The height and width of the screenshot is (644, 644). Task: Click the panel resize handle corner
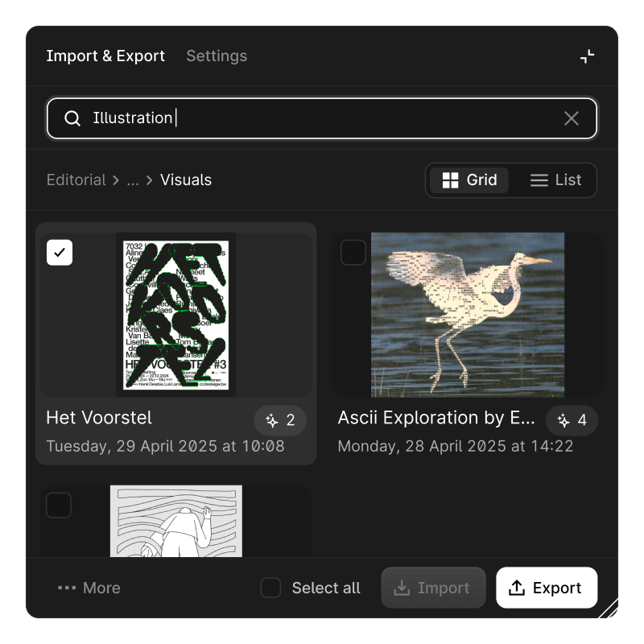609,609
